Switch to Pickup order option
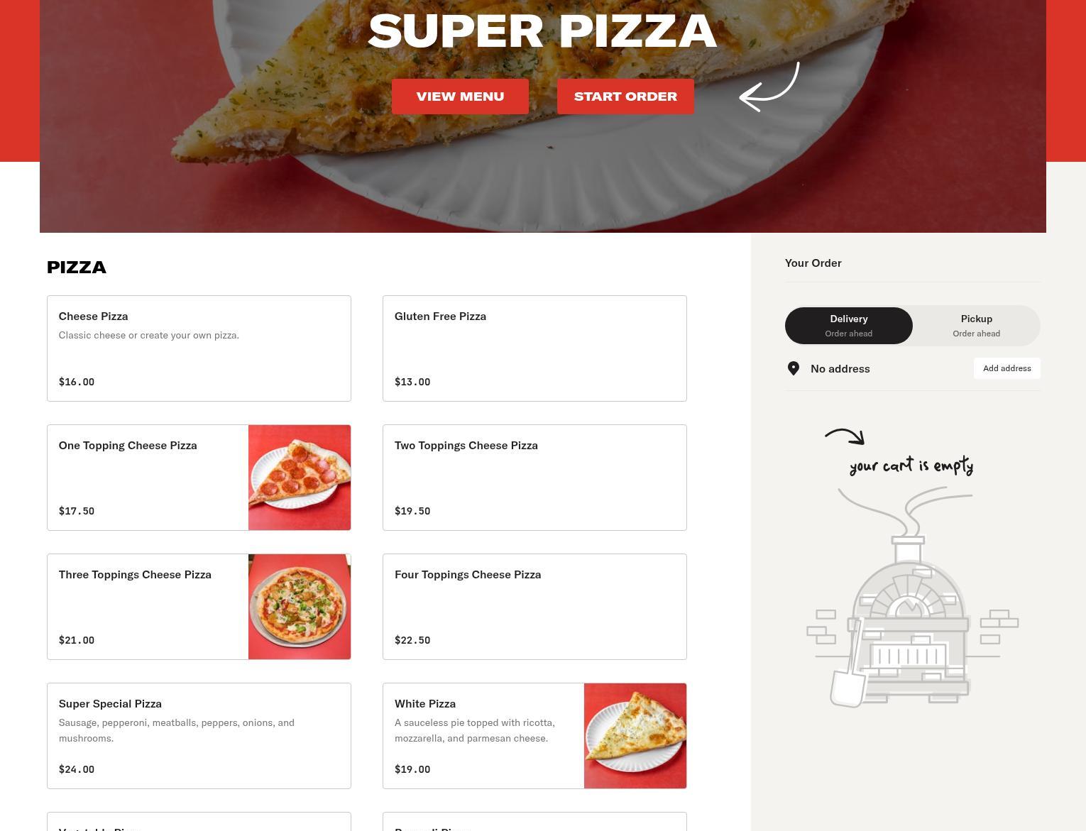The image size is (1086, 831). tap(976, 326)
